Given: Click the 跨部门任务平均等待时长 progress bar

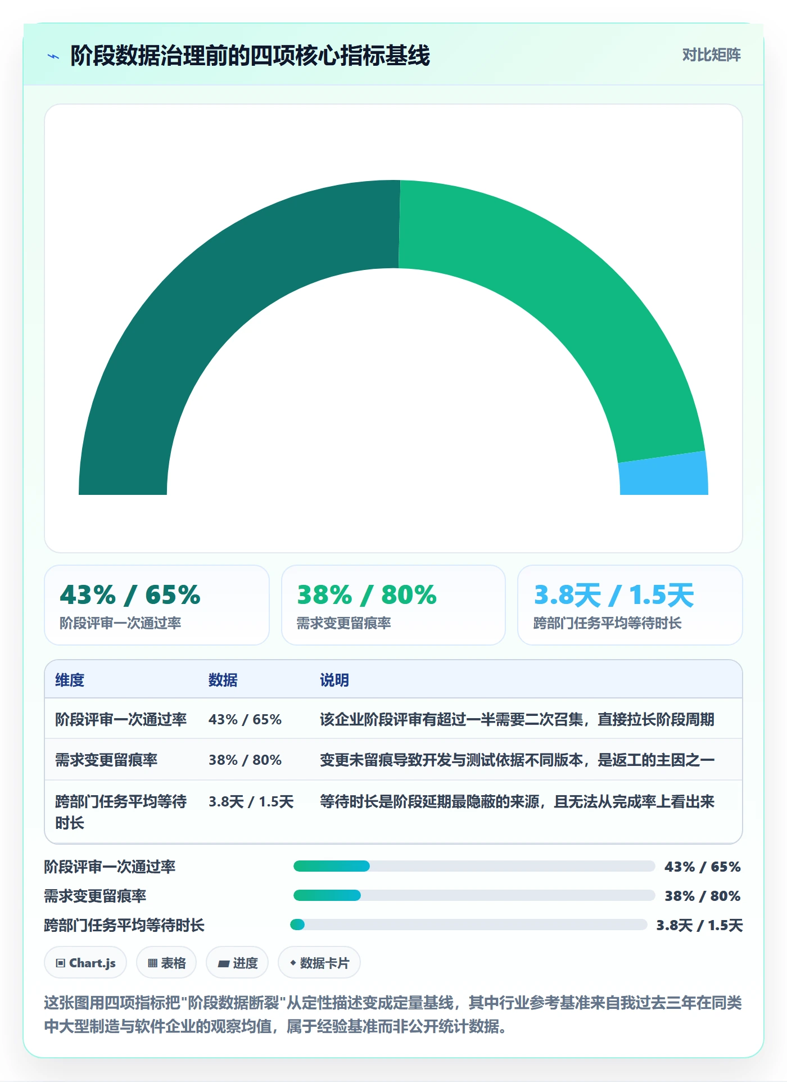Looking at the screenshot, I should 468,925.
